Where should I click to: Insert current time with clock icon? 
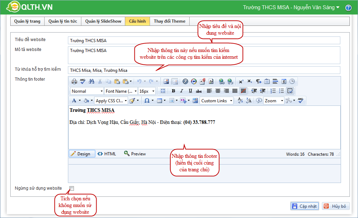click(x=292, y=81)
